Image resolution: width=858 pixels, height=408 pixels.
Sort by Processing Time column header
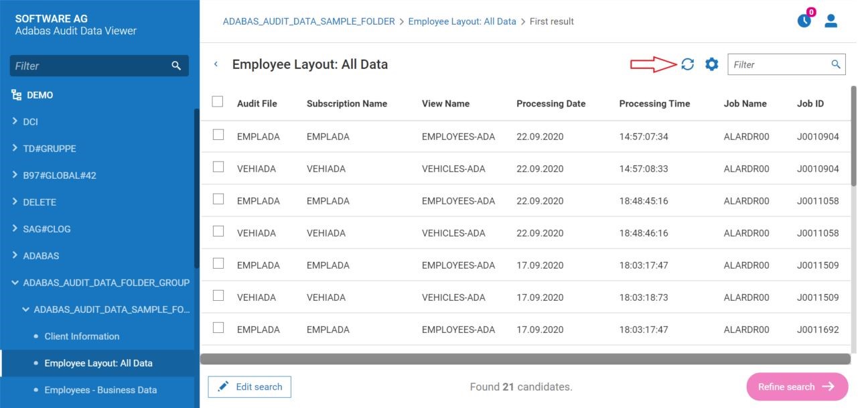tap(654, 104)
